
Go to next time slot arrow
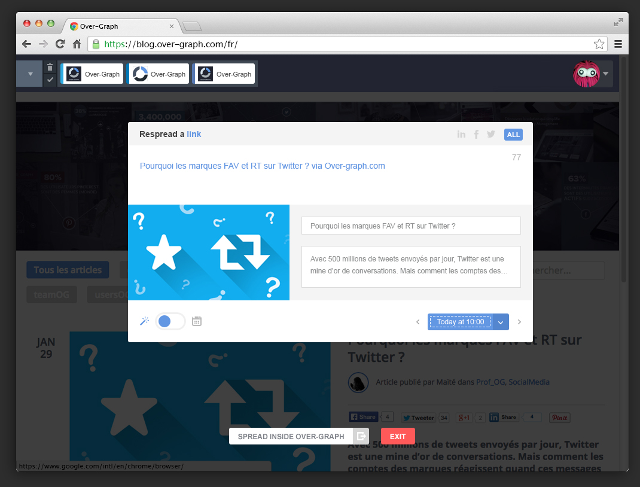click(519, 322)
